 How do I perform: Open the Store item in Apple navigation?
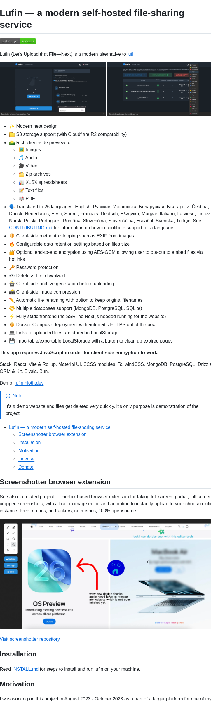tap(41, 527)
